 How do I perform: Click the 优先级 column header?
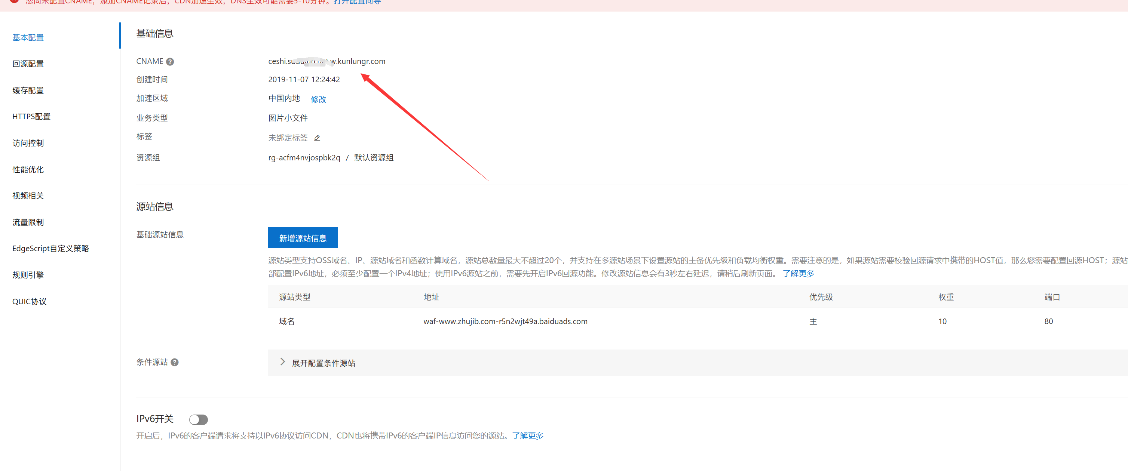[x=821, y=297]
